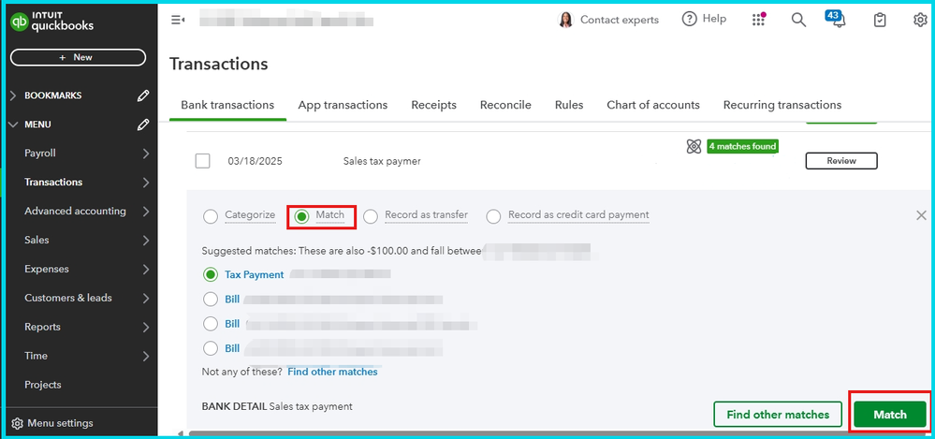Click the green Match button
The width and height of the screenshot is (935, 439).
point(890,415)
